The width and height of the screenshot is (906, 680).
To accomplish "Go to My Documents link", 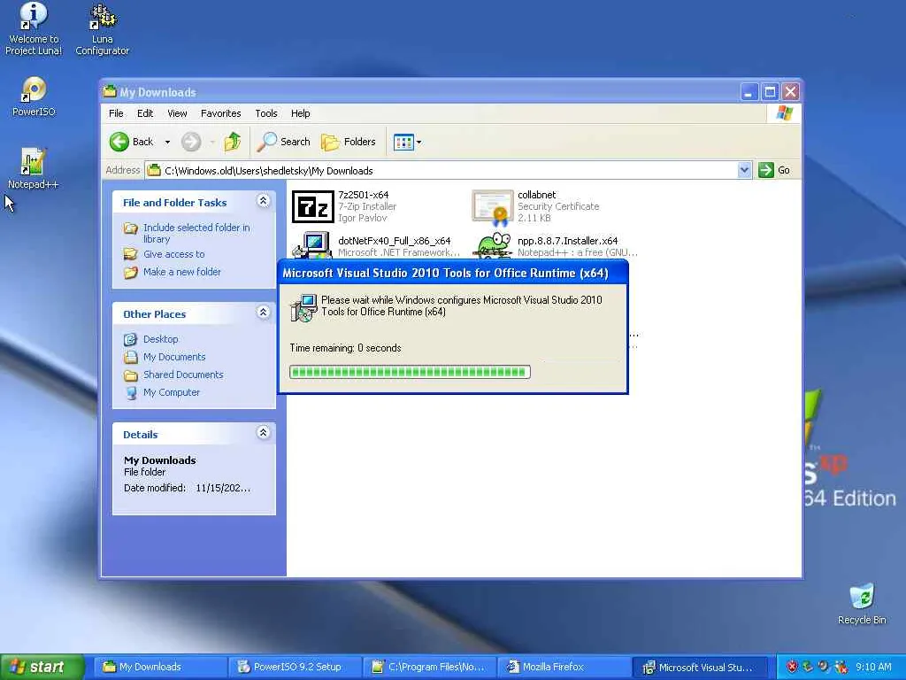I will click(174, 357).
